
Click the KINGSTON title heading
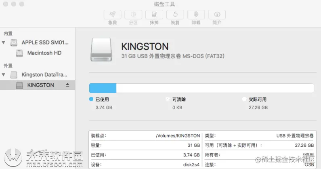(145, 46)
